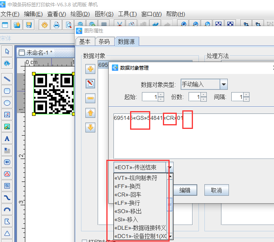This screenshot has height=242, width=274.
Task: Switch to the 条码 tab
Action: 104,42
